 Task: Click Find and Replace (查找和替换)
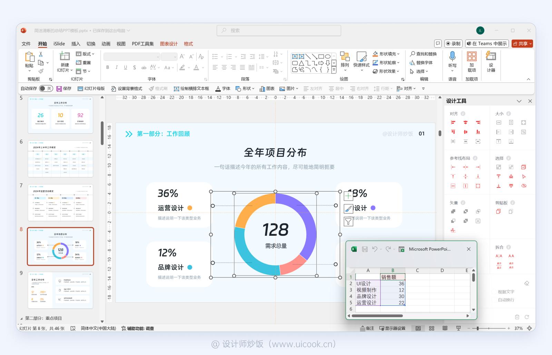click(x=423, y=54)
